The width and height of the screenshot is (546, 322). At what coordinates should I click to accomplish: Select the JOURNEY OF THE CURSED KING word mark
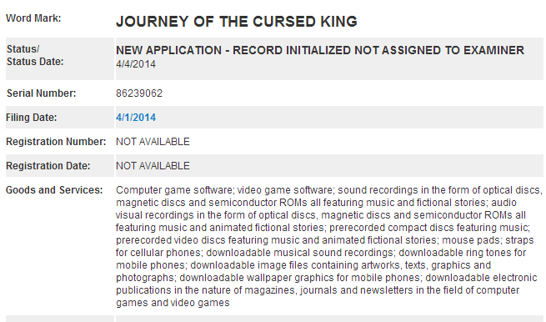237,22
